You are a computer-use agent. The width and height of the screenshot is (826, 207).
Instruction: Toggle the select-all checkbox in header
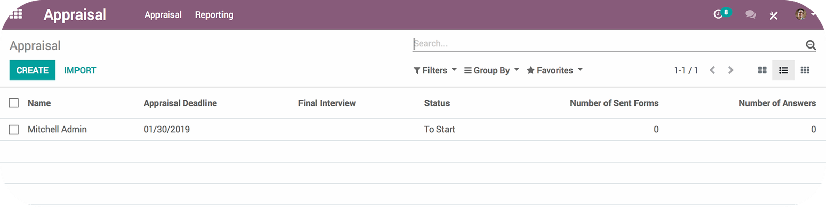[14, 103]
